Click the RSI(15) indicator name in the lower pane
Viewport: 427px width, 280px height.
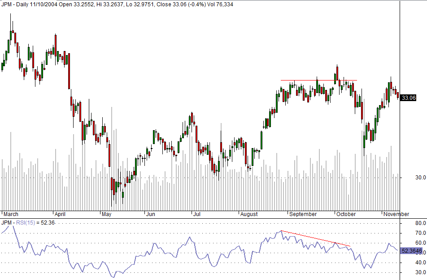click(x=26, y=223)
